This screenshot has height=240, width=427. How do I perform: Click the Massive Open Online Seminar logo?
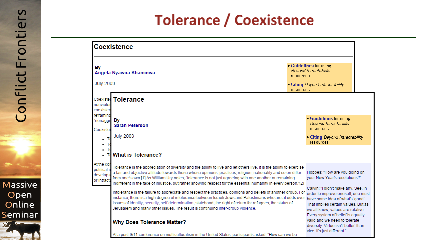(x=20, y=199)
